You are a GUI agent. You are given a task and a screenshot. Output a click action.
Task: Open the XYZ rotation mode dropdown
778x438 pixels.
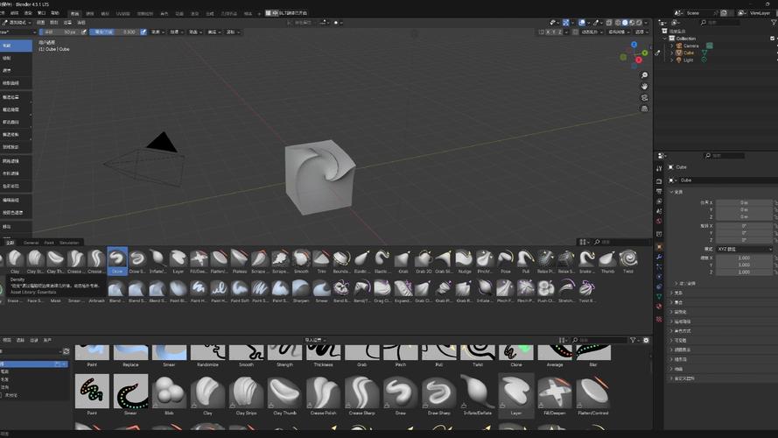click(x=744, y=249)
